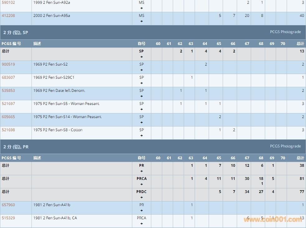Screen dimensions: 306x228
Task: Select PCGS number 535853
Action: [8, 91]
